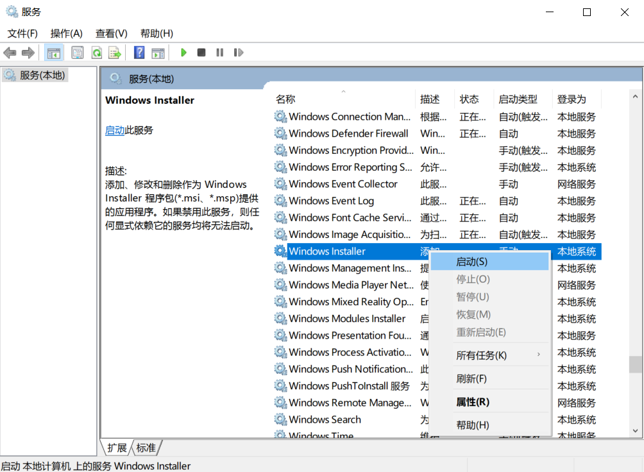Click the 启动 link to start the service

tap(115, 131)
